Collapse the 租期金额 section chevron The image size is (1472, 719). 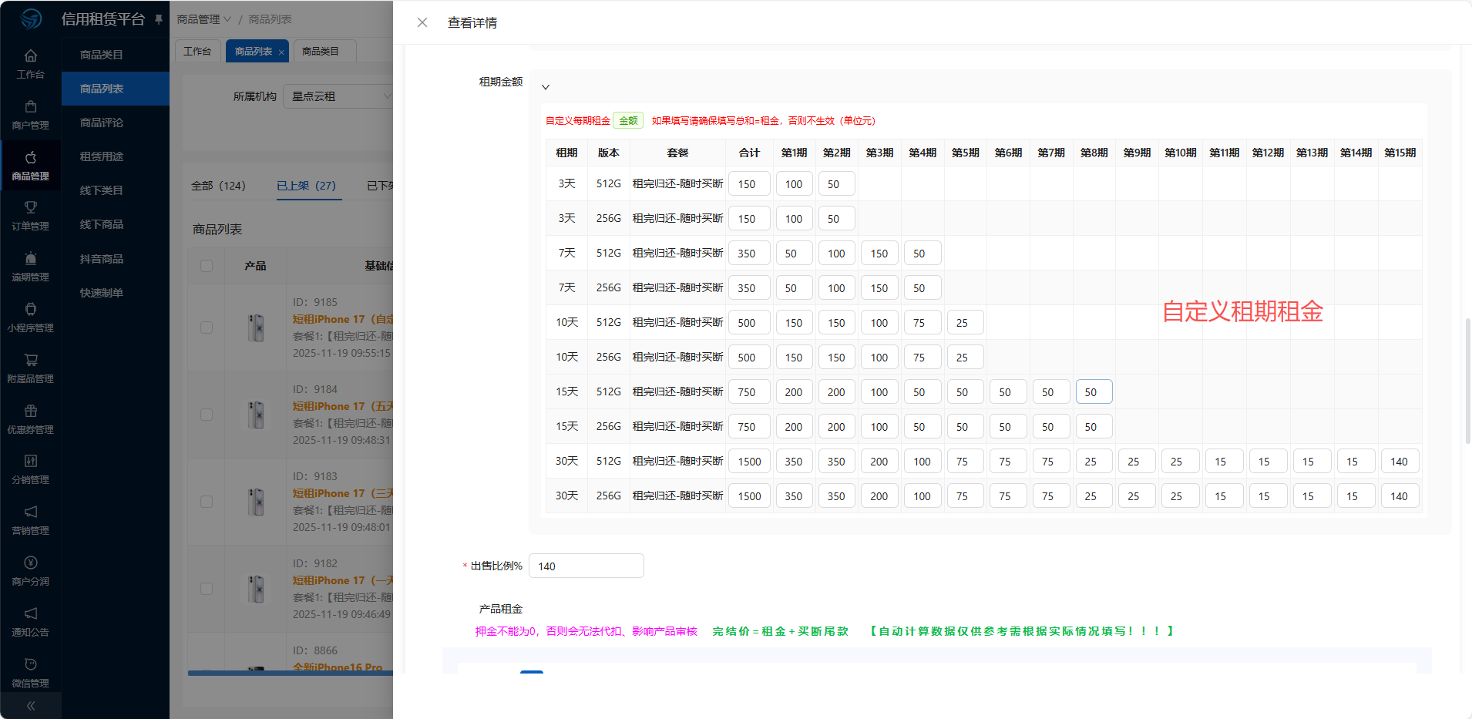pyautogui.click(x=546, y=87)
